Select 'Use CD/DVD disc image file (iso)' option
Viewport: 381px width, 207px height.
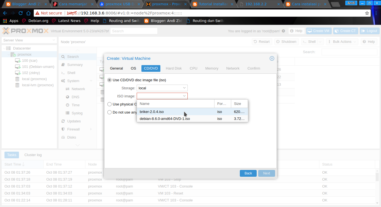point(109,80)
